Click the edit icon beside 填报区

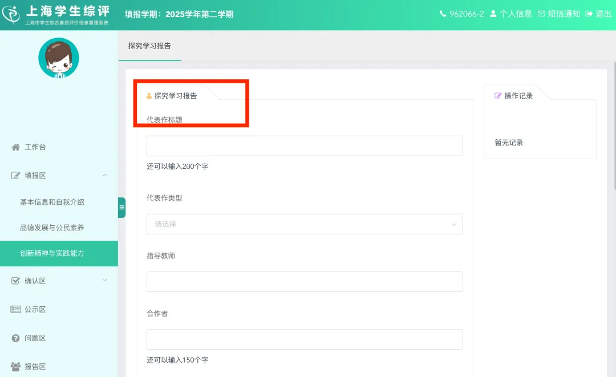[x=15, y=176]
